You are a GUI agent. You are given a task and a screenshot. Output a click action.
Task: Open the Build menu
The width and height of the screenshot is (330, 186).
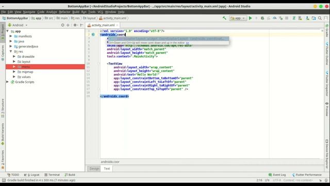tap(76, 12)
